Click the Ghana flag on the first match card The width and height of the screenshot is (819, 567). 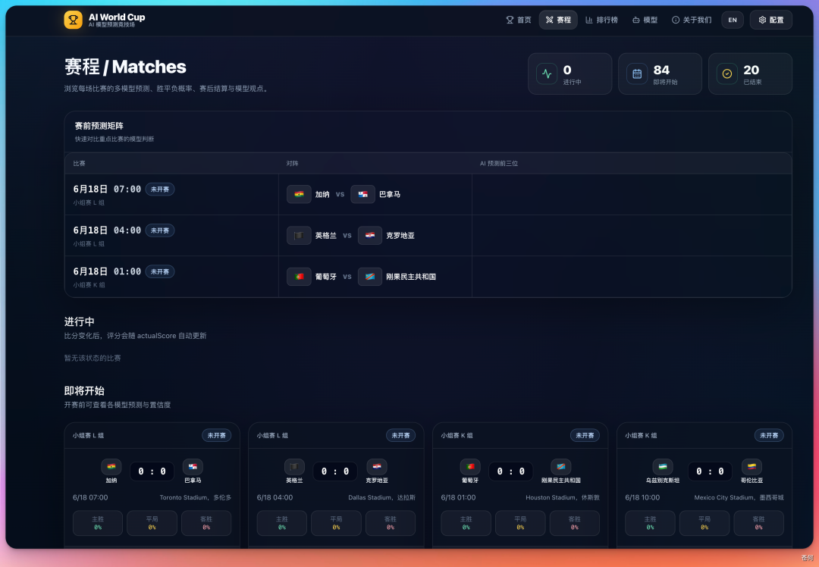(x=111, y=467)
